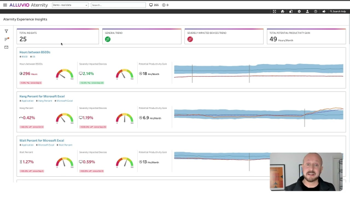Screen dimensions: 350x197
Task: Click Application tag under Hang Percent insight
Action: tap(27, 101)
